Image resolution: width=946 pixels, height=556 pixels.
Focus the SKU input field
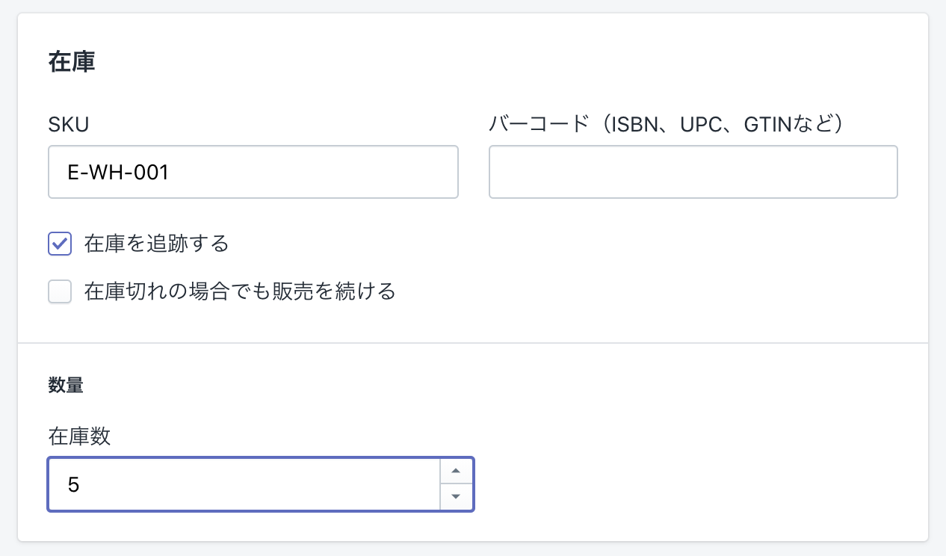pos(299,173)
